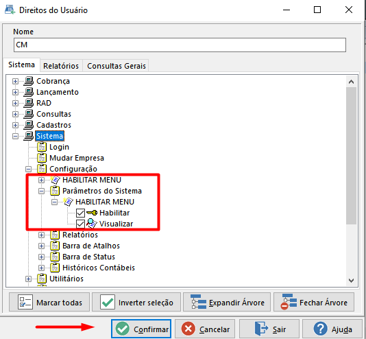Click the Mudar Empresa notepad icon
Screen dimensions: 366x339
[42, 158]
